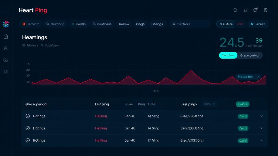Open messages via the envelope icon top right
The image size is (278, 156).
coord(255,10)
